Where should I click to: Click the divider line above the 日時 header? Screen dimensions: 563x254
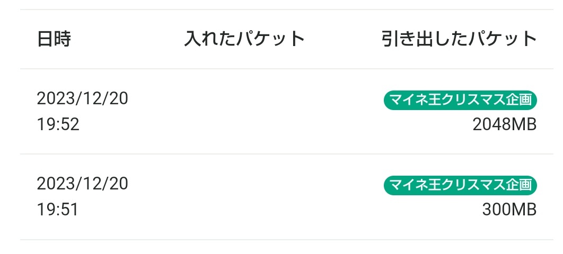(x=286, y=10)
